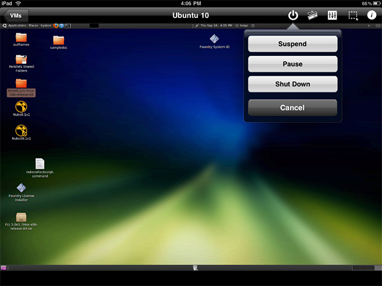382x286 pixels.
Task: Select the NukeX6.1v1 launcher icon
Action: [x=21, y=132]
